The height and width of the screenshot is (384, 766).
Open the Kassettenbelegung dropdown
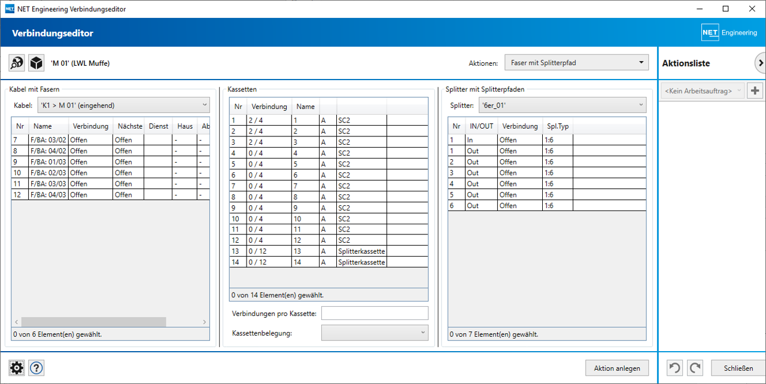coord(375,333)
